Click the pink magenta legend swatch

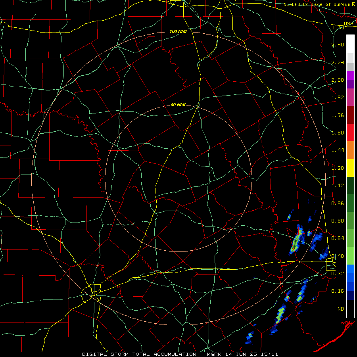pos(350,98)
